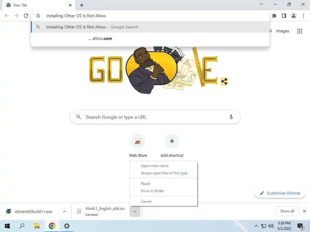The width and height of the screenshot is (310, 232).
Task: Open a new tab with plus button
Action: point(82,5)
